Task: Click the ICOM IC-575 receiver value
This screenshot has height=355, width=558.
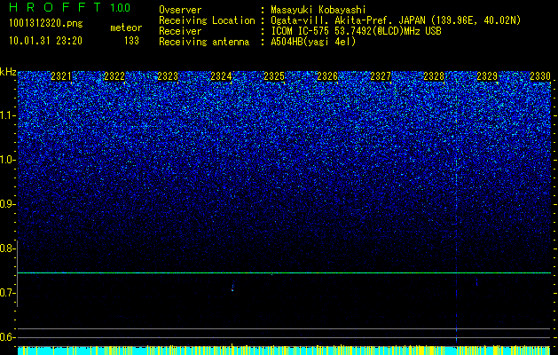Action: (x=356, y=31)
